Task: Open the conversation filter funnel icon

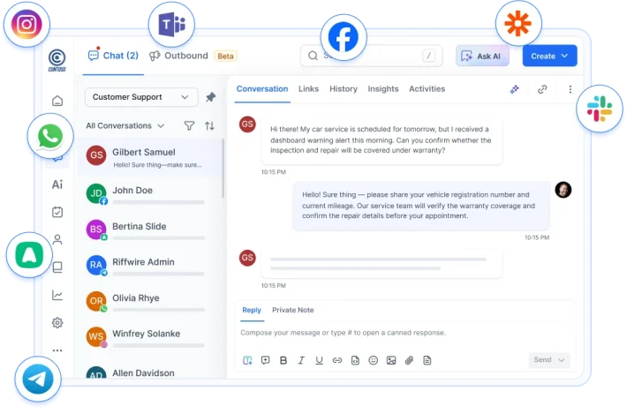Action: pyautogui.click(x=189, y=126)
